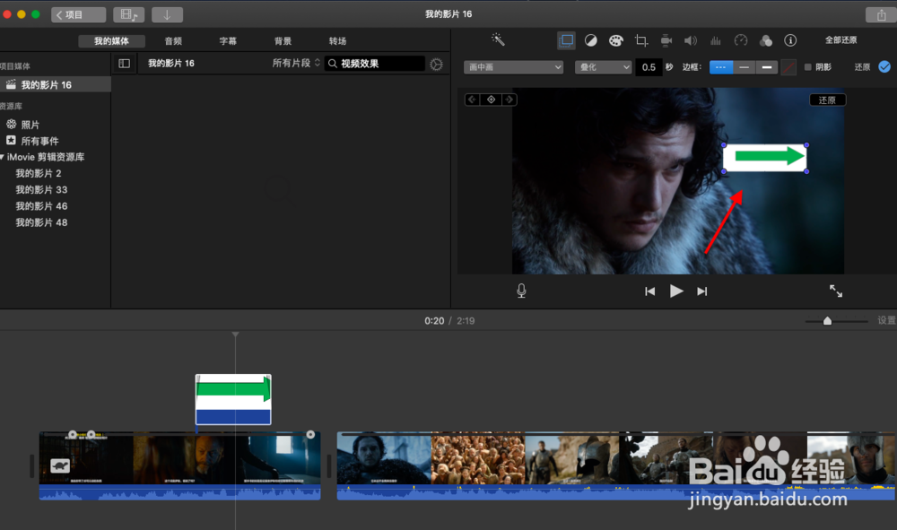This screenshot has width=897, height=530.
Task: Open the color balance tool
Action: click(592, 39)
